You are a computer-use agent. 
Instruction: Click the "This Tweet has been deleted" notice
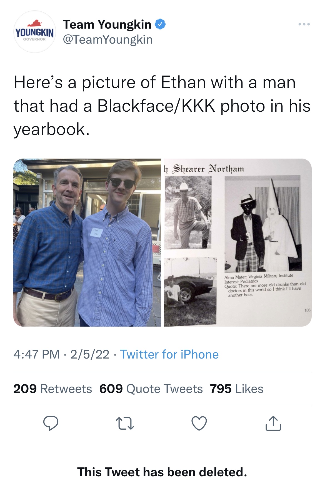coord(162,472)
